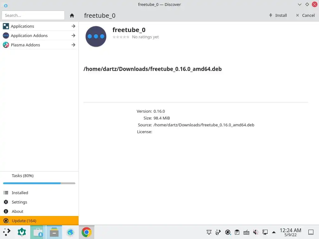The height and width of the screenshot is (239, 319).
Task: Click the Applications category icon
Action: (6, 26)
